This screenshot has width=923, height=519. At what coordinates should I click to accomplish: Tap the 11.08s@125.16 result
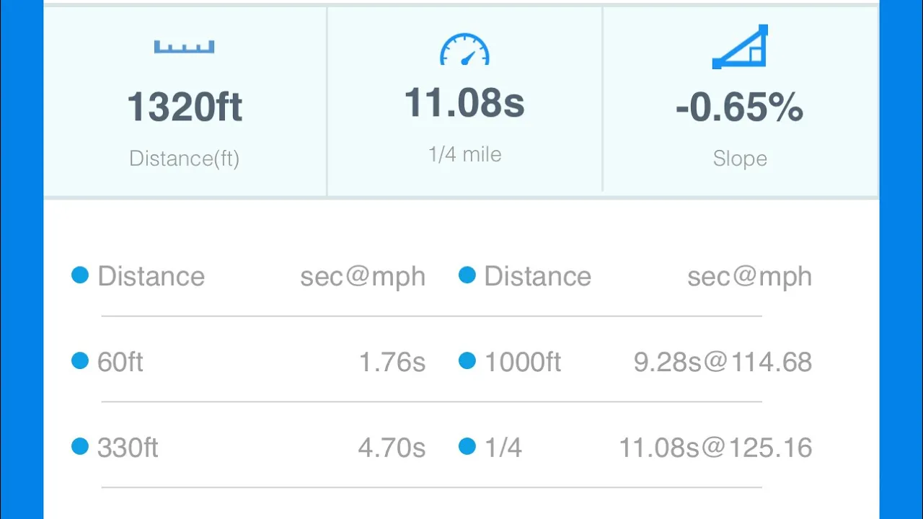click(x=715, y=448)
